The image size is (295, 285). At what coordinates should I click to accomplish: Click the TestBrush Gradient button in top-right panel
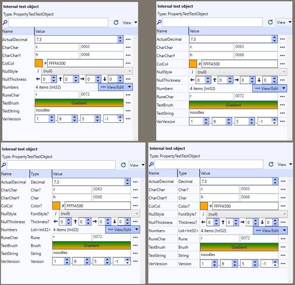[233, 105]
